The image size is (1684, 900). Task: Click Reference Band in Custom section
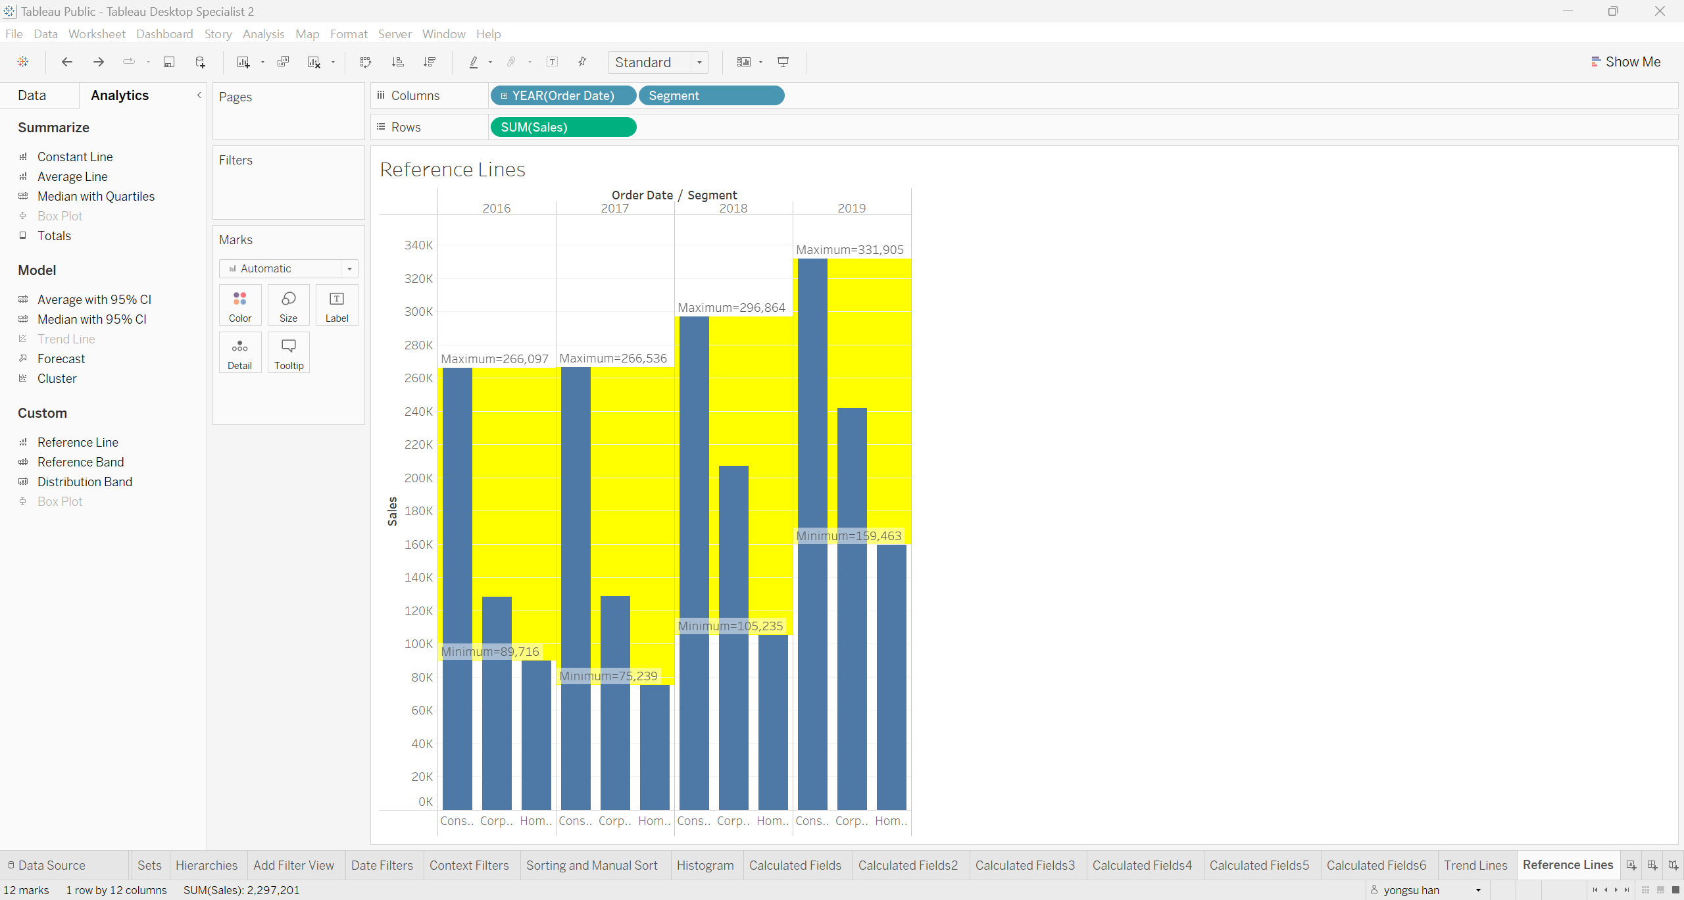point(80,462)
